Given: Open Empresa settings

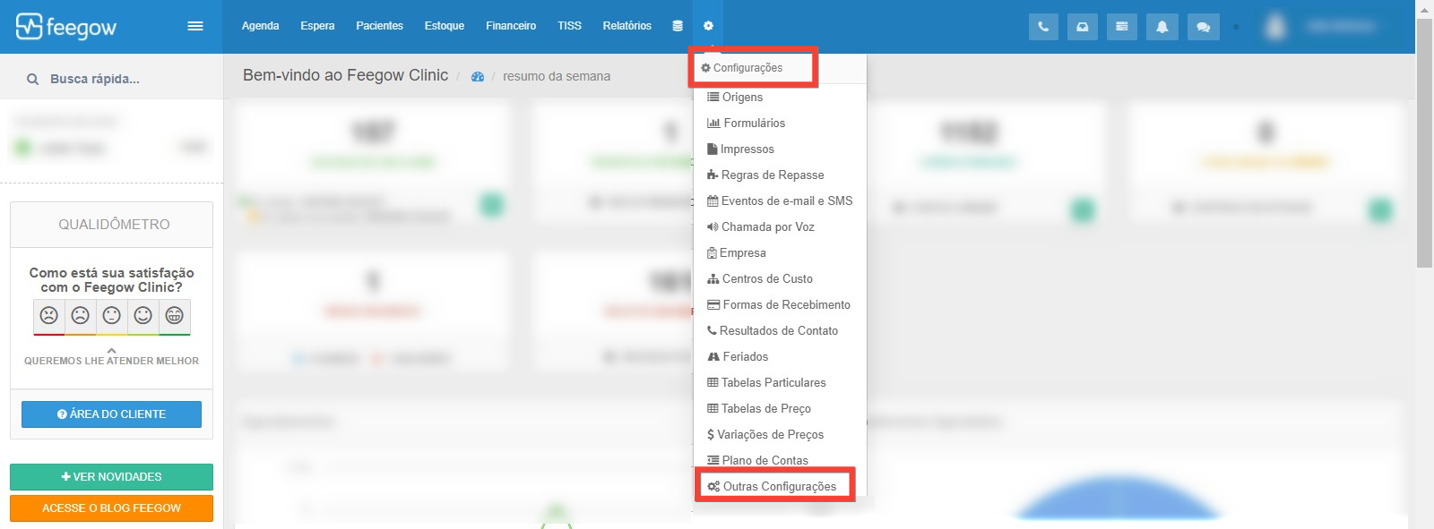Looking at the screenshot, I should pos(780,252).
